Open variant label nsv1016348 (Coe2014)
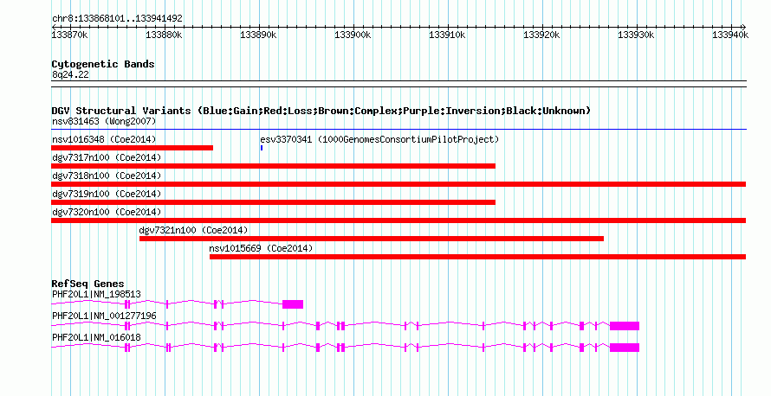 (104, 139)
